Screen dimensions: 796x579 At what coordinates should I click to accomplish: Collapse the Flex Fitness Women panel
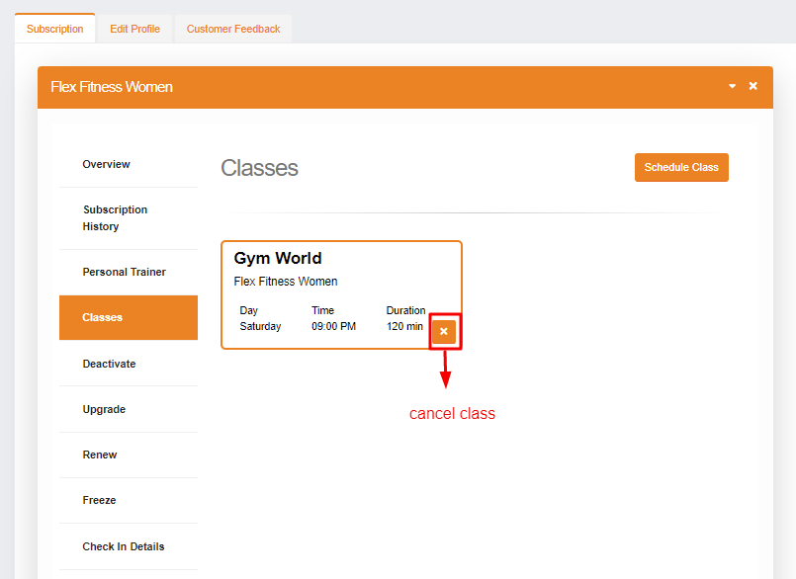[733, 87]
